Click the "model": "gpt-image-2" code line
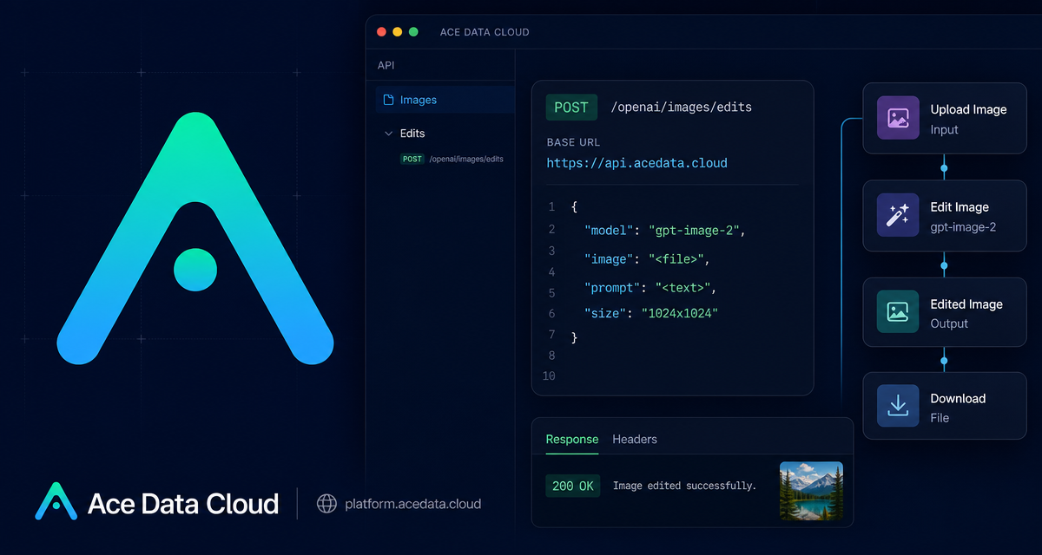 665,231
